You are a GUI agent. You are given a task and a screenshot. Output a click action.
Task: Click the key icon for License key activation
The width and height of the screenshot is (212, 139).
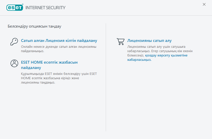pos(14,41)
